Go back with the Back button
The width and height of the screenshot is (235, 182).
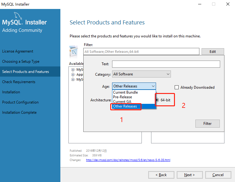coord(161,175)
